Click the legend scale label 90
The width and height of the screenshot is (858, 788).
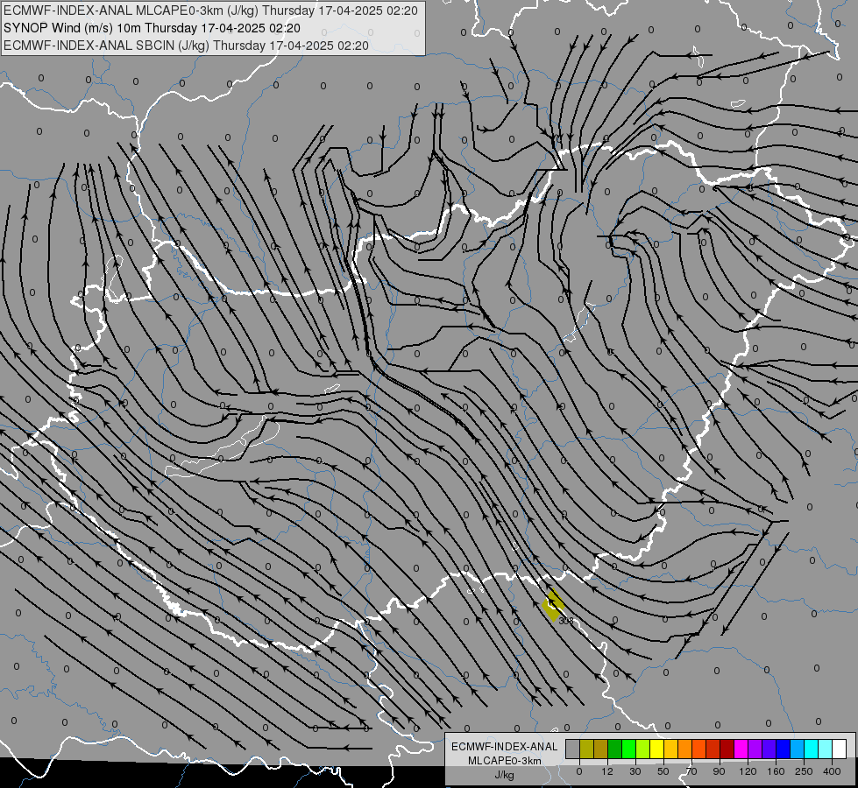point(719,771)
